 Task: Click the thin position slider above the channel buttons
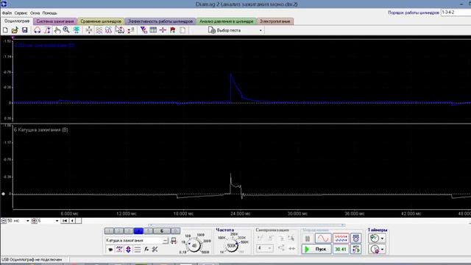[247, 225]
